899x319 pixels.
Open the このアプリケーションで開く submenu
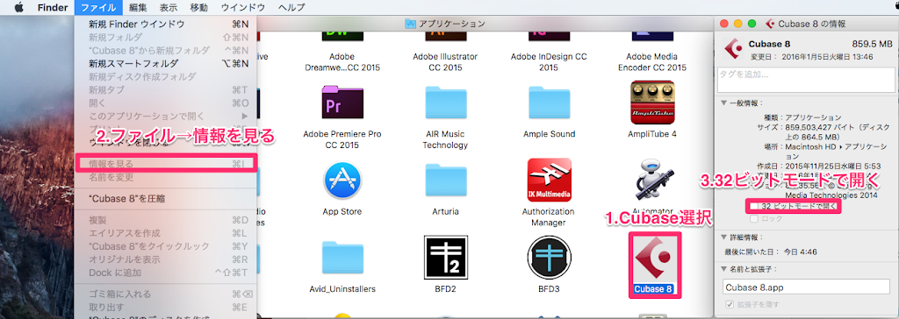166,117
